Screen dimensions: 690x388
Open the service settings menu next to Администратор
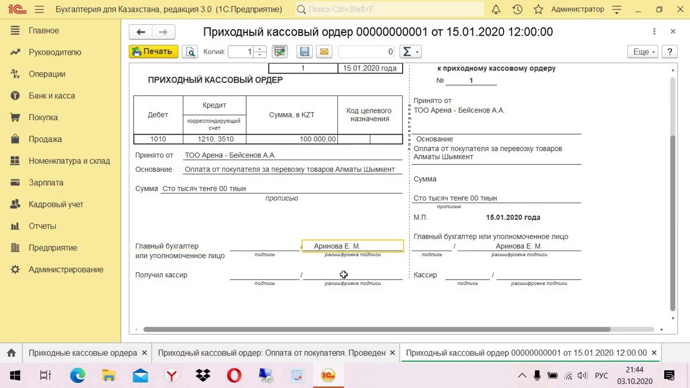click(x=617, y=9)
